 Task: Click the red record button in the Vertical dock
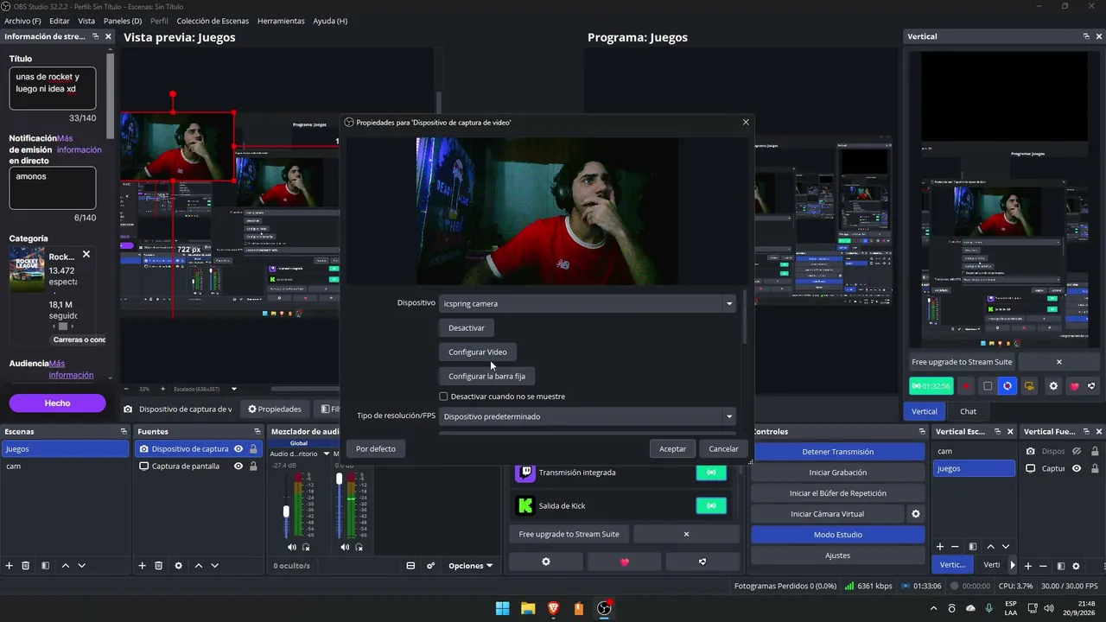(x=966, y=386)
